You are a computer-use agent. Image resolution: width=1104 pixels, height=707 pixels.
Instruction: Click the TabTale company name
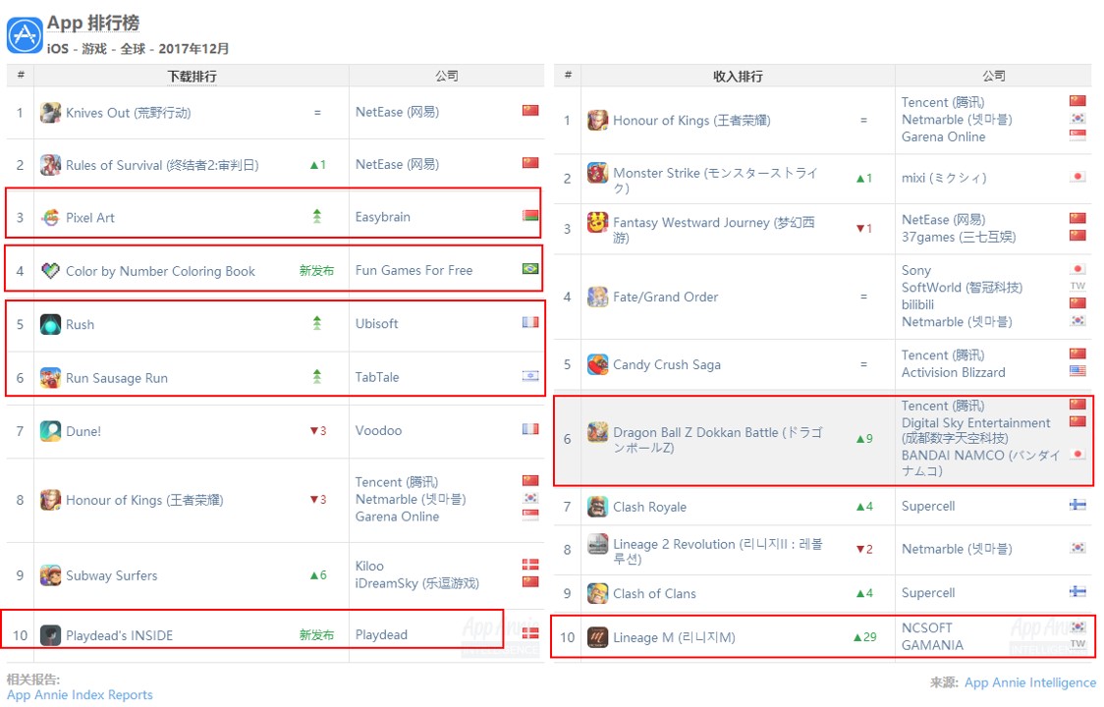(x=377, y=377)
